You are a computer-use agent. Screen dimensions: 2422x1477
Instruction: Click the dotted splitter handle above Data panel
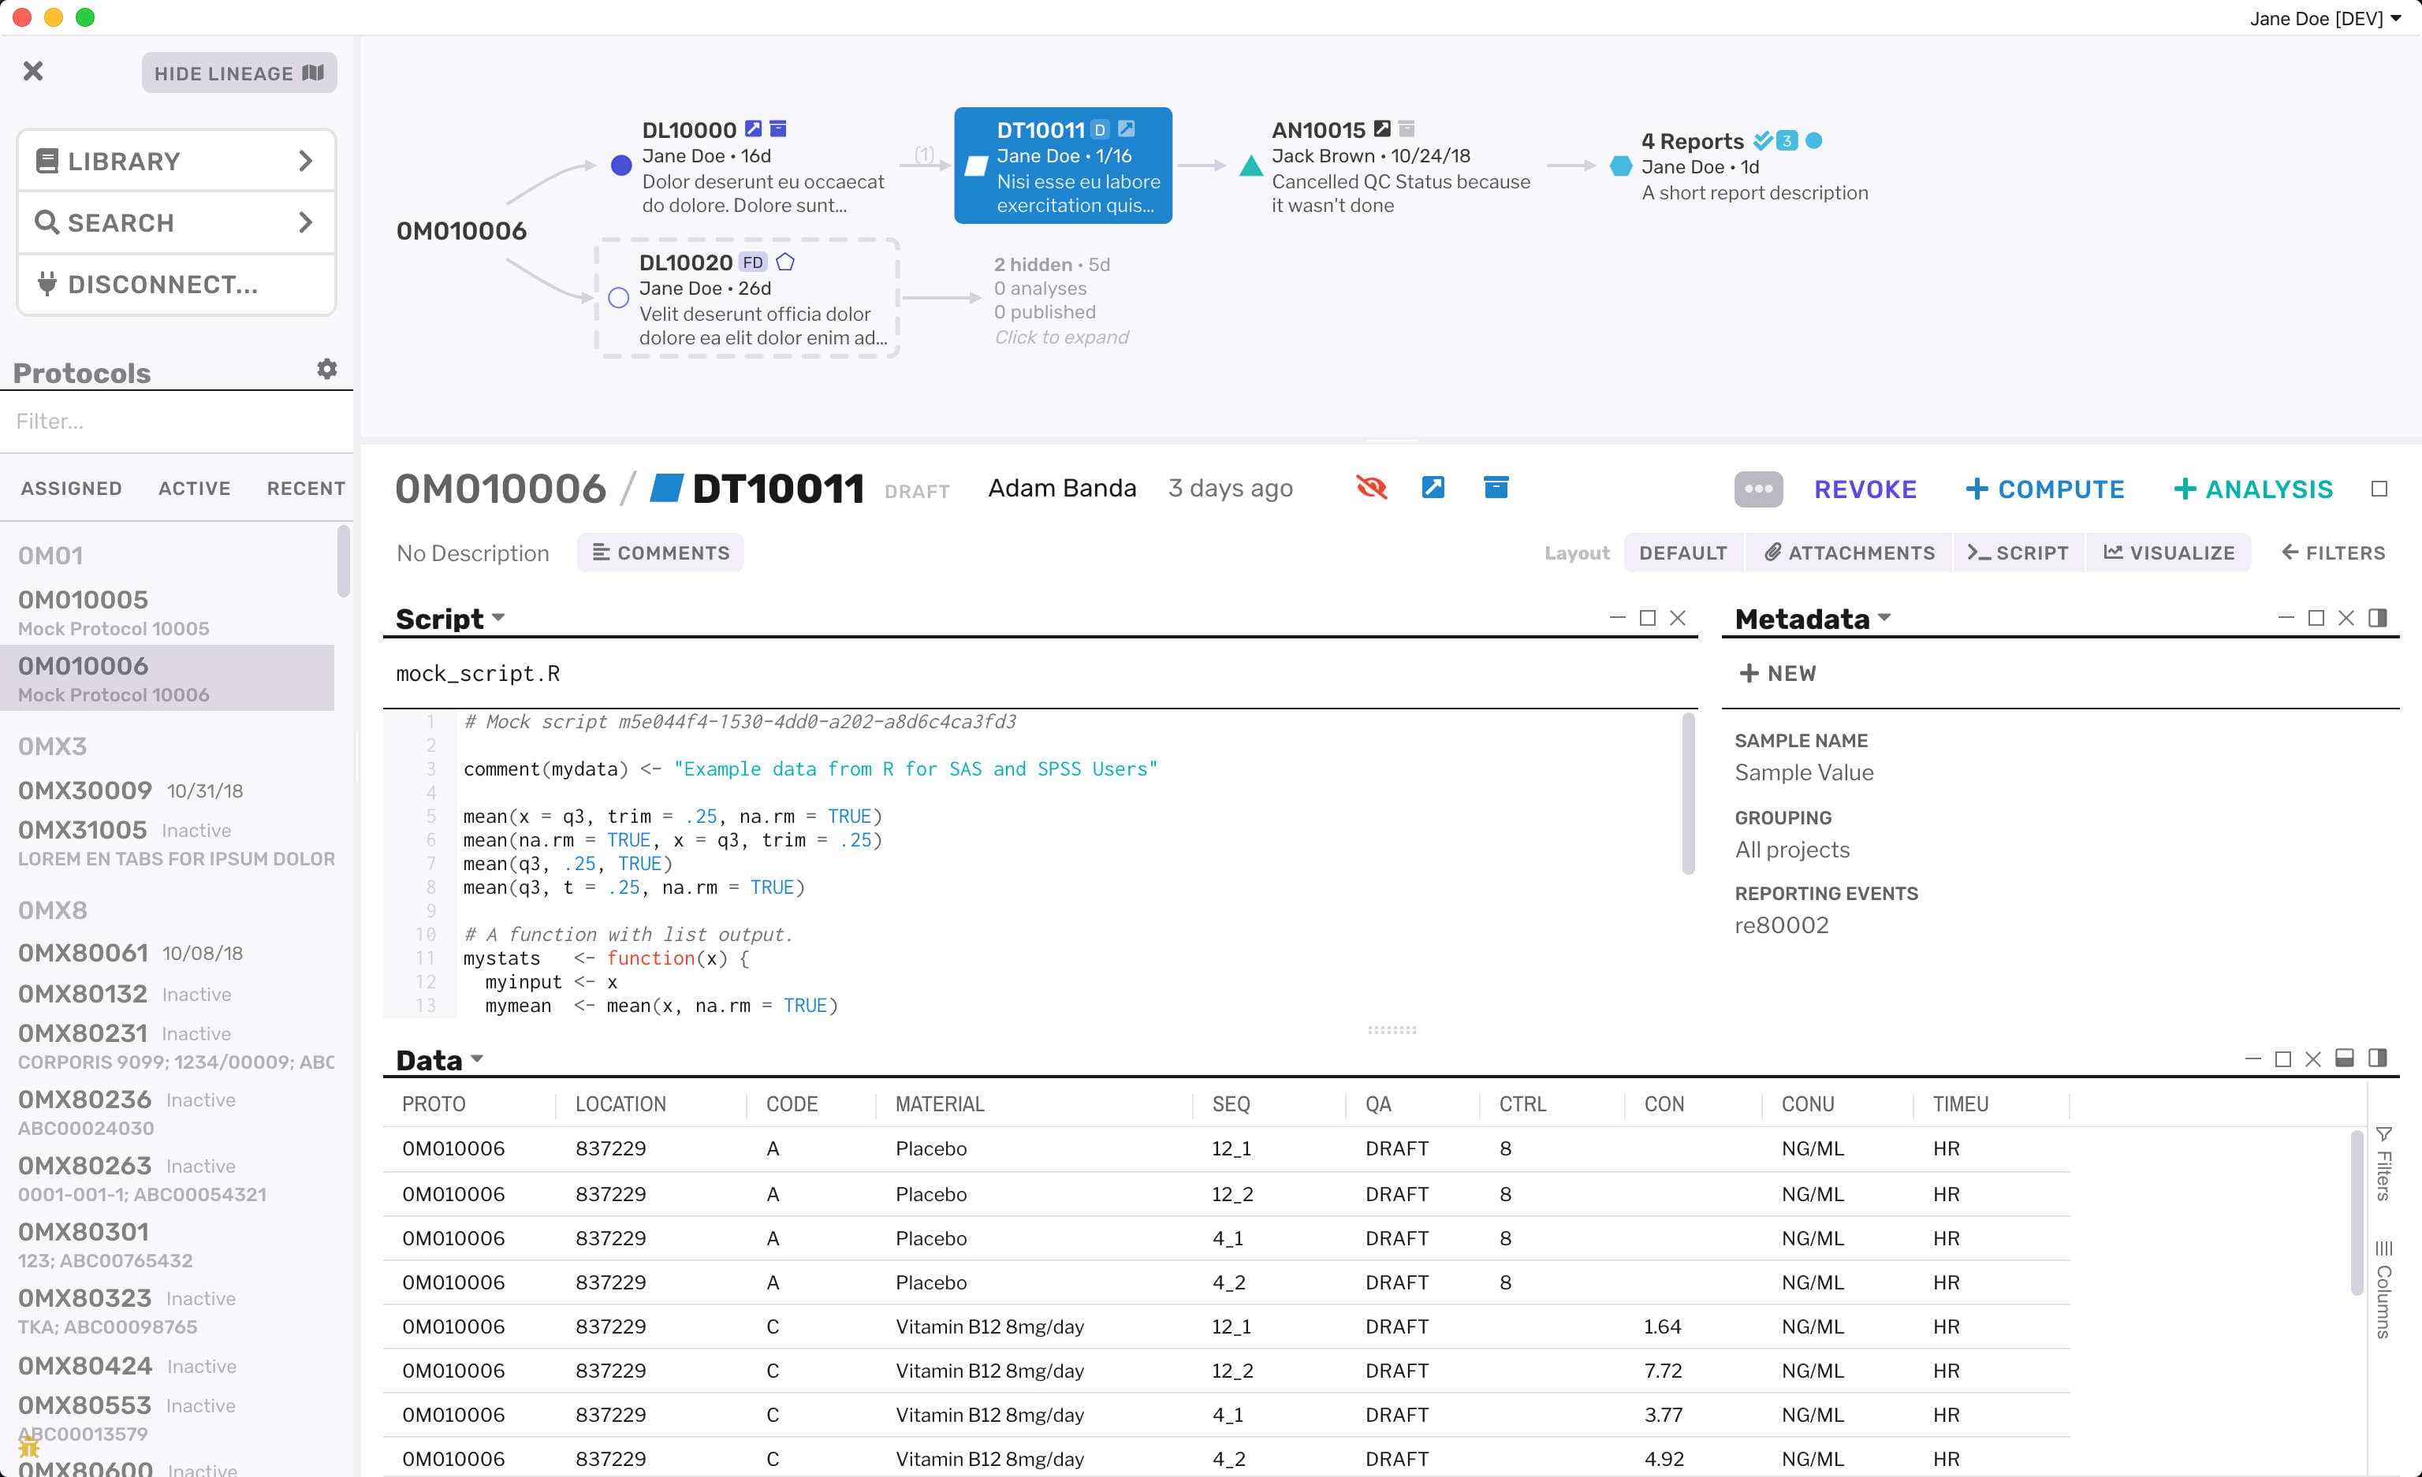(1392, 1029)
